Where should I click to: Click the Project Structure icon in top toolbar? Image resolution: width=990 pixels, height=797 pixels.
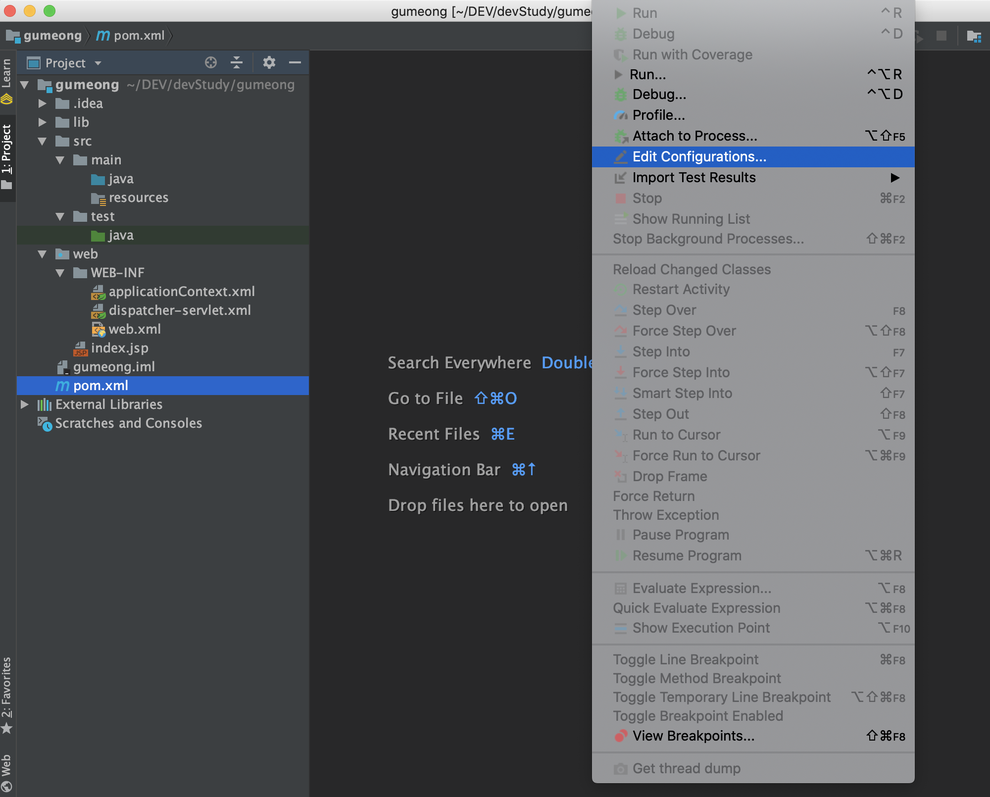point(974,36)
